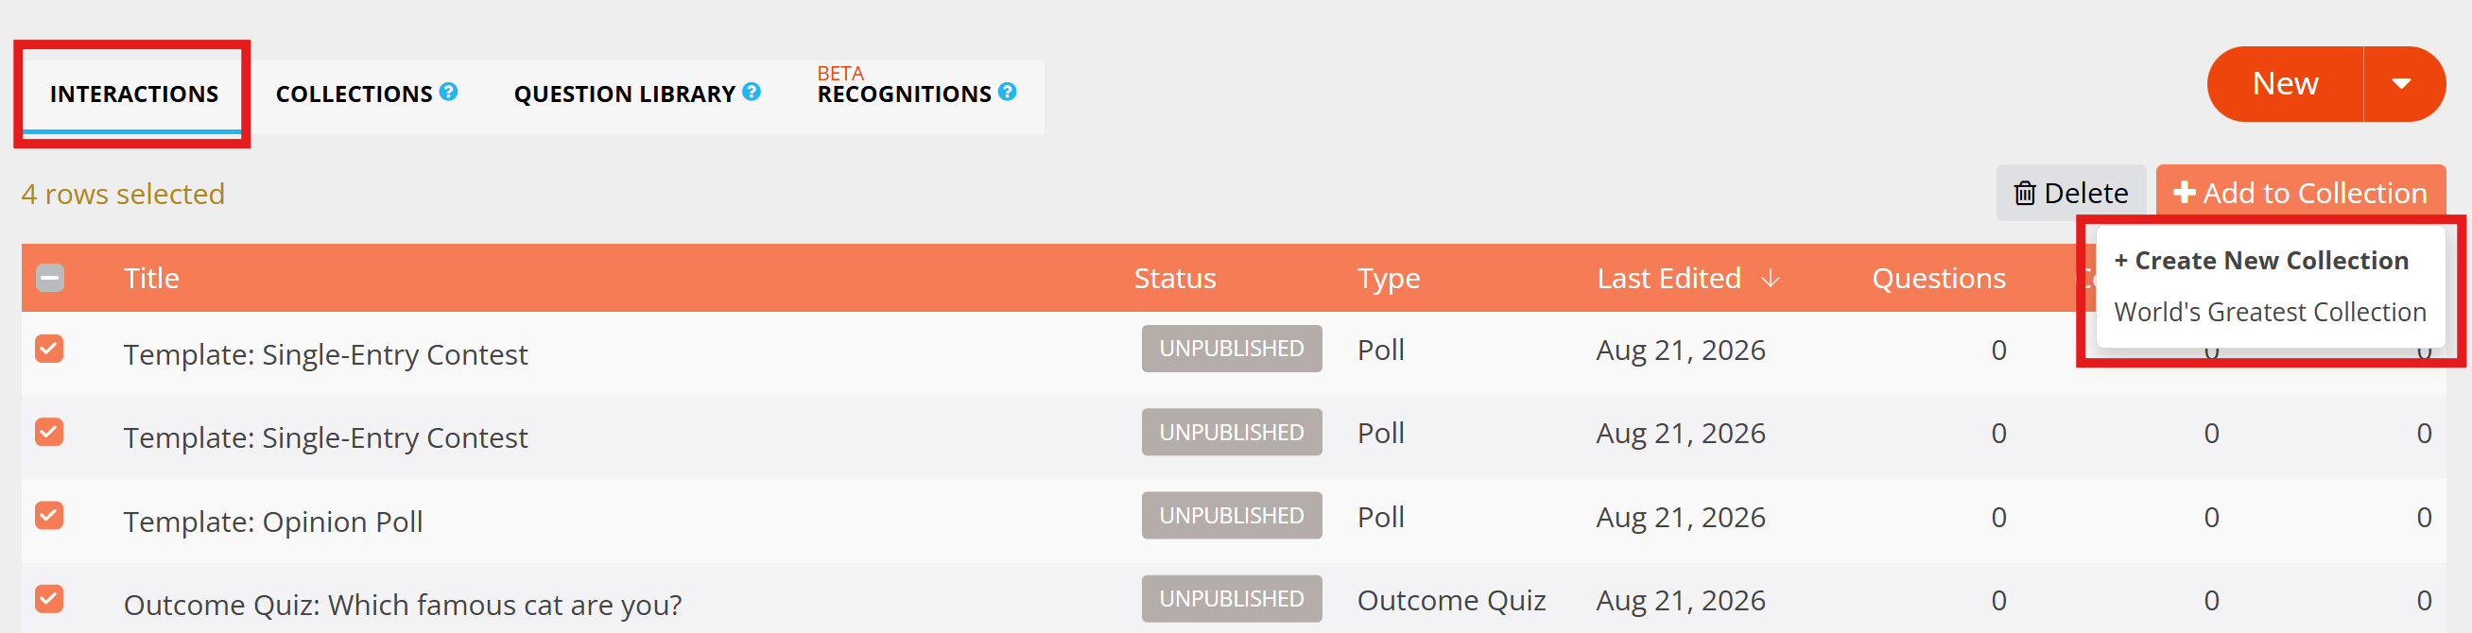Click the Last Edited sort arrow
2472x633 pixels.
pyautogui.click(x=1771, y=278)
